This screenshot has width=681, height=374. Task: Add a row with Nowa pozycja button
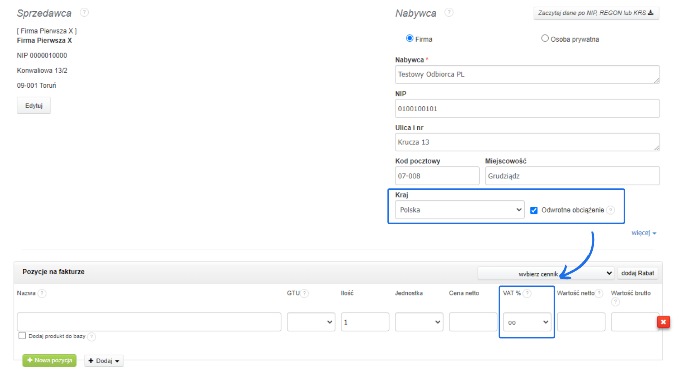click(x=50, y=360)
